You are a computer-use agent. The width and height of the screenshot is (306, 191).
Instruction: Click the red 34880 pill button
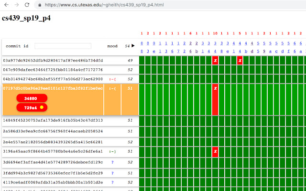click(x=32, y=98)
